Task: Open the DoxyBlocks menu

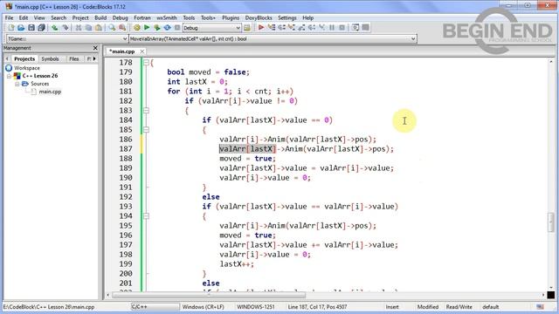Action: (259, 17)
